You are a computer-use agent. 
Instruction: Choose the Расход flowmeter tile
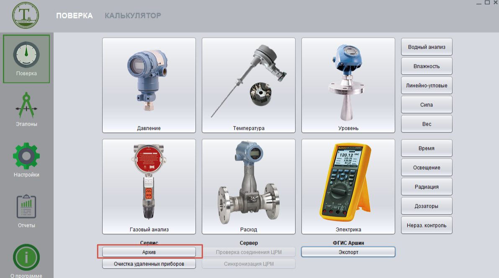[x=249, y=186]
